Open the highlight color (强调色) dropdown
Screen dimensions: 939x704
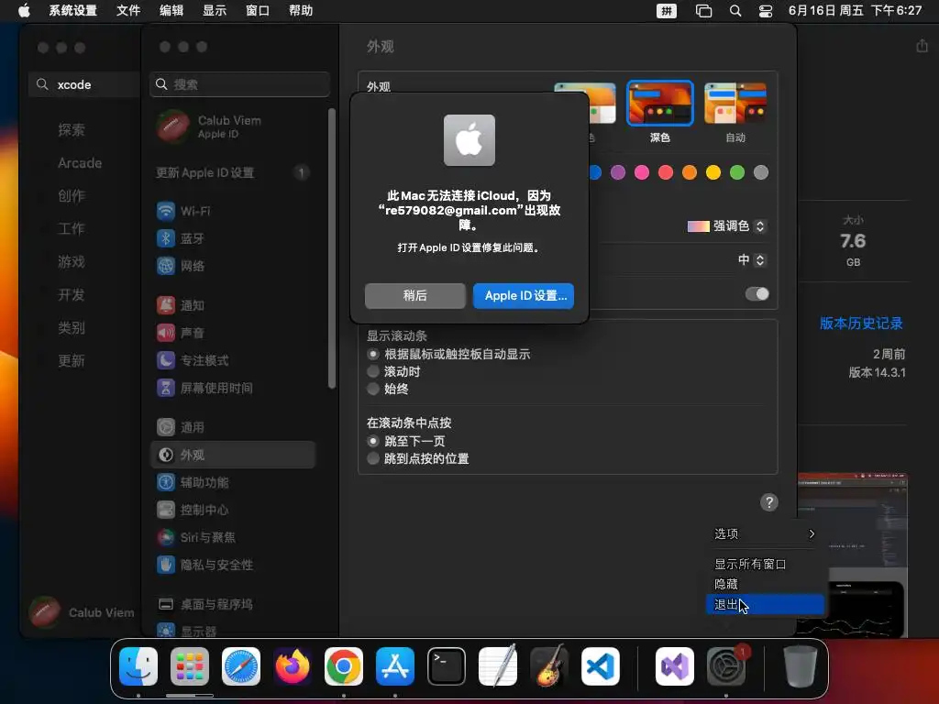pos(727,225)
